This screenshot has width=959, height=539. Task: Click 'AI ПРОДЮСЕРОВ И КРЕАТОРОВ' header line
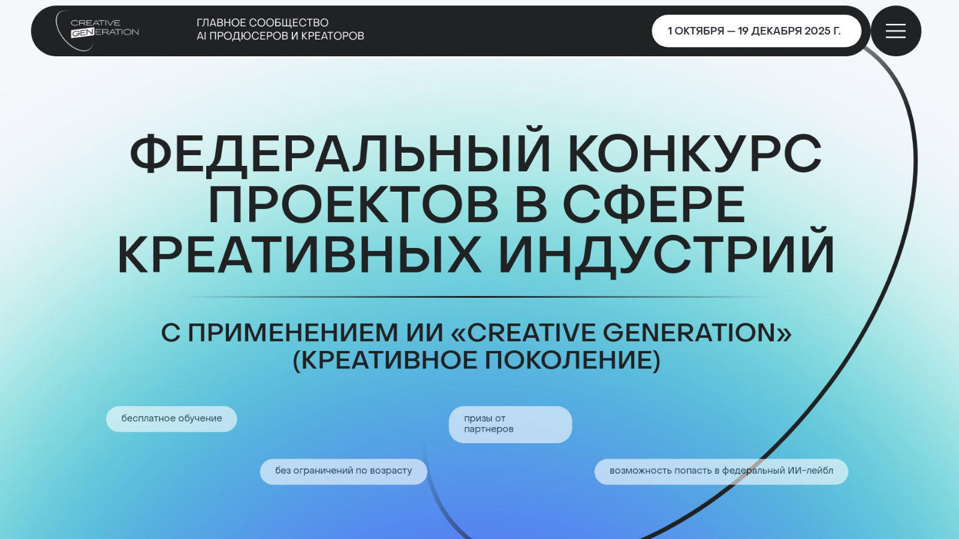pyautogui.click(x=281, y=36)
